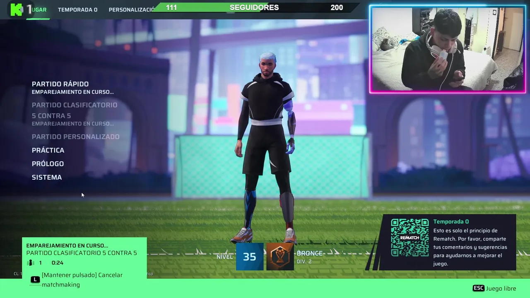530x298 pixels.
Task: Switch to the TEMPORADA 0 tab
Action: 77,10
